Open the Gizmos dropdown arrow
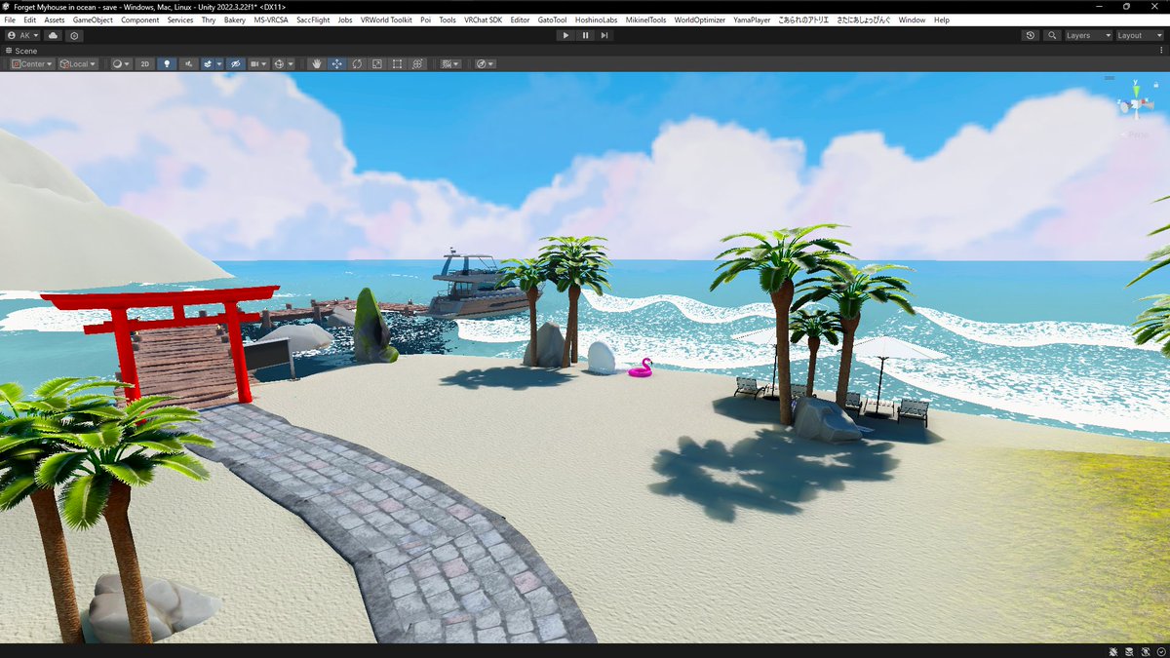The height and width of the screenshot is (658, 1170). 292,64
